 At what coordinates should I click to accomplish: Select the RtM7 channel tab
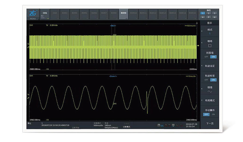point(104,14)
